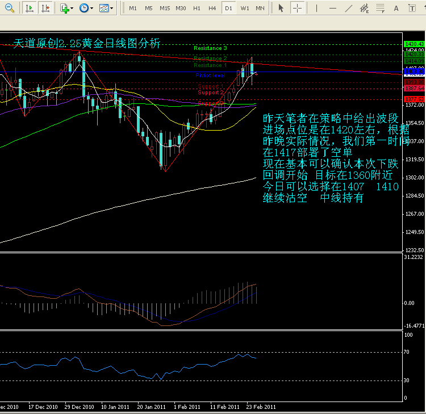Click the 17 Dec 2010 date label

click(43, 407)
